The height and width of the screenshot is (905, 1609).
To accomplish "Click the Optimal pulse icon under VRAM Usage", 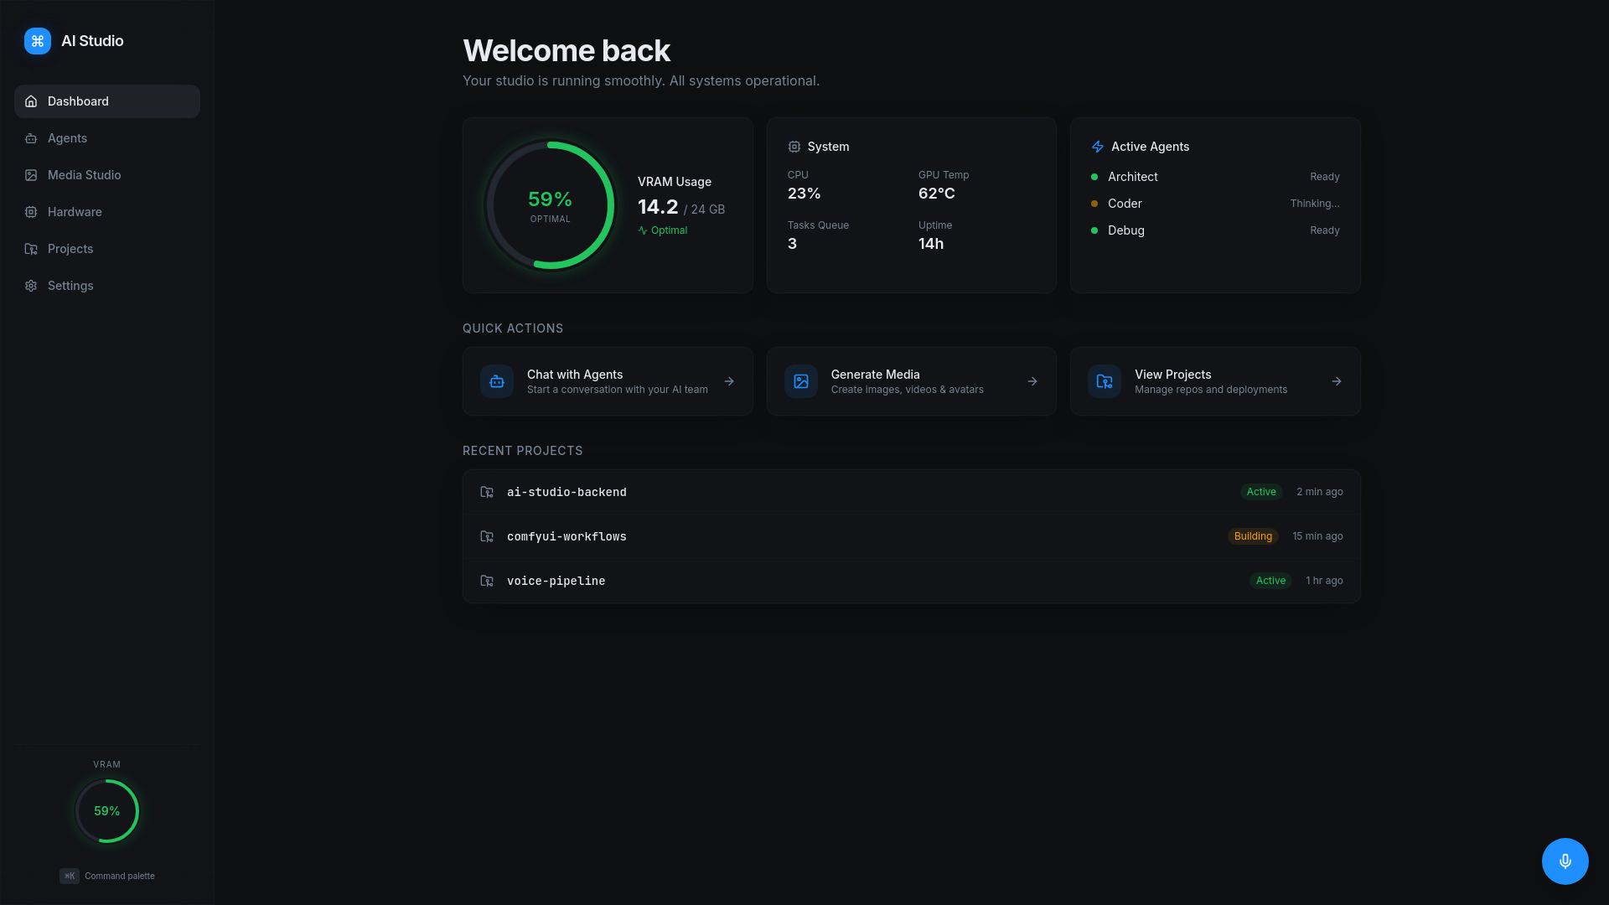I will pos(643,230).
